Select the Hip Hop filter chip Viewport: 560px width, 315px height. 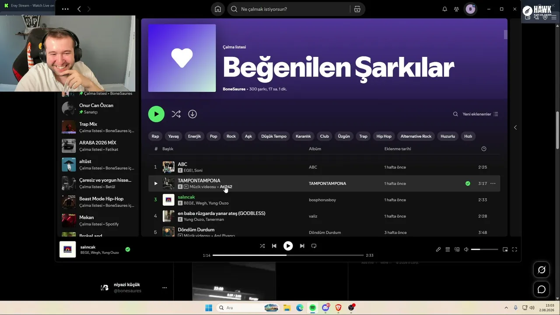pyautogui.click(x=384, y=136)
